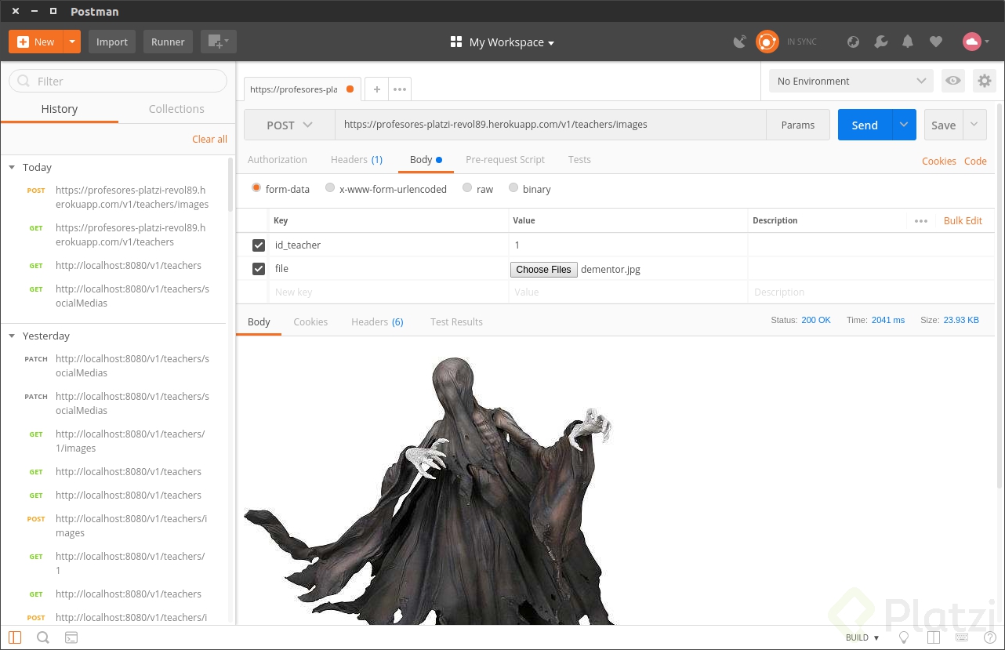Click the request URL input field

pos(549,125)
